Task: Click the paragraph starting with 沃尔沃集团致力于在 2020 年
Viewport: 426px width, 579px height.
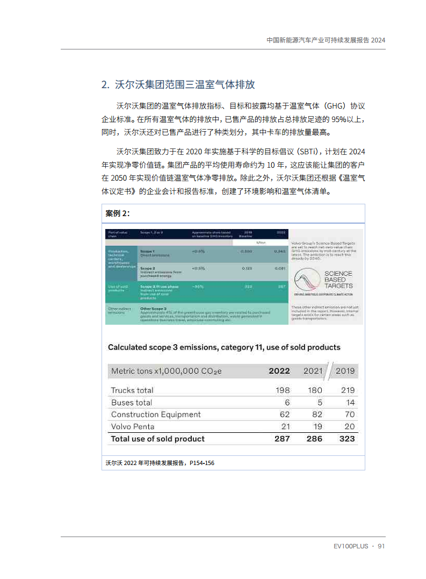Action: (233, 171)
